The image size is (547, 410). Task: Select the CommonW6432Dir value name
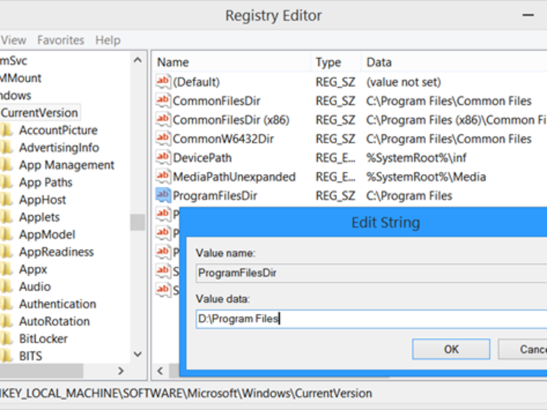tap(223, 138)
